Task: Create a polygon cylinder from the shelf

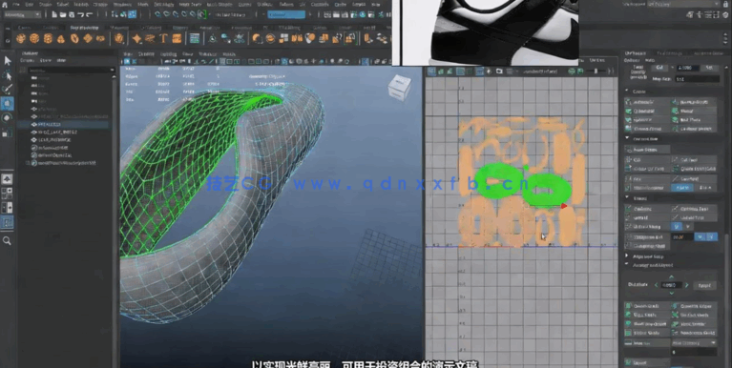Action: [48, 39]
